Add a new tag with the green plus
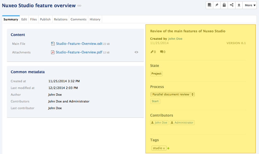The image size is (259, 154). 168,148
